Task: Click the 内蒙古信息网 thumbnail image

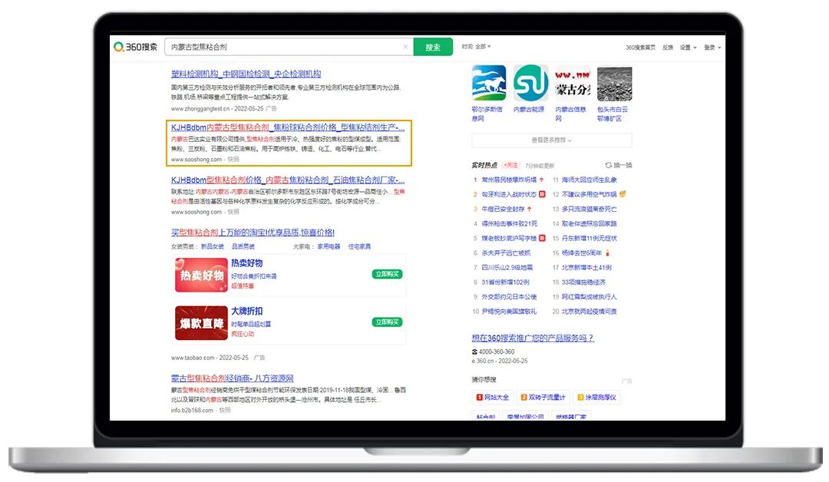Action: [573, 83]
